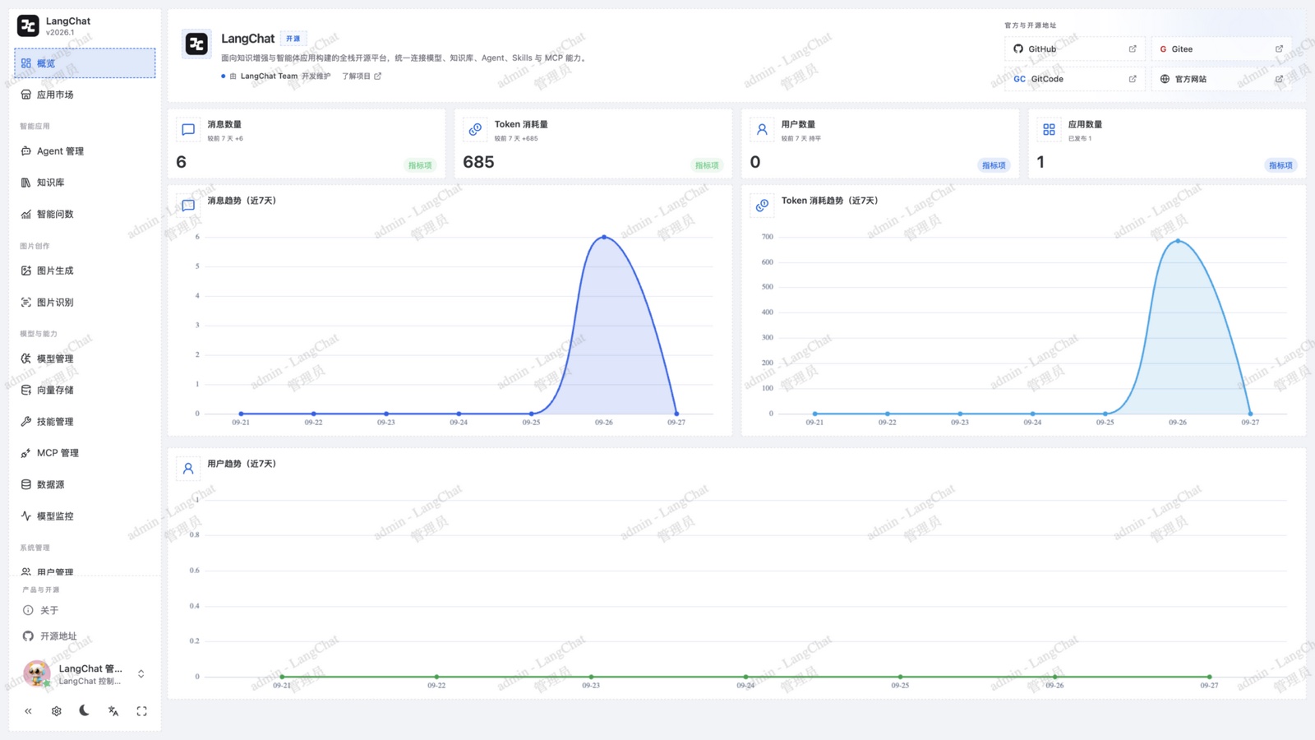Click the LangChat logo in sidebar header

(28, 26)
